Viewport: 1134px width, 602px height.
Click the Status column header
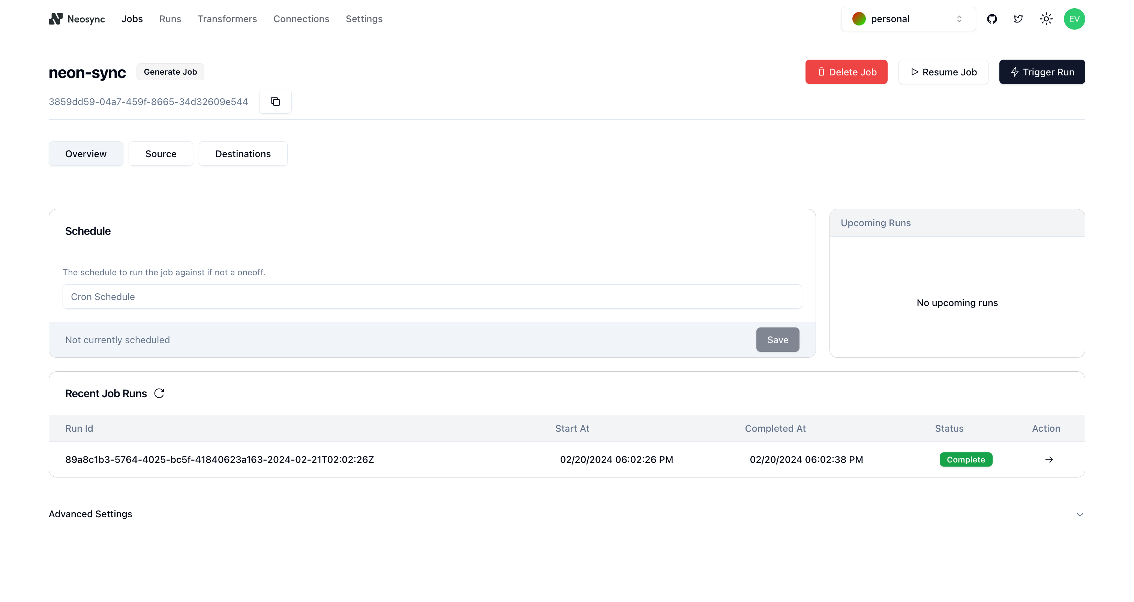[x=949, y=428]
